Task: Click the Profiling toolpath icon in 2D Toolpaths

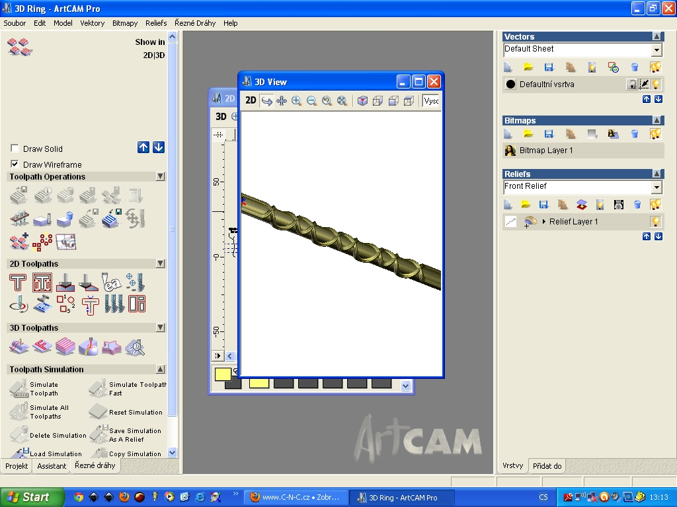Action: pos(18,283)
